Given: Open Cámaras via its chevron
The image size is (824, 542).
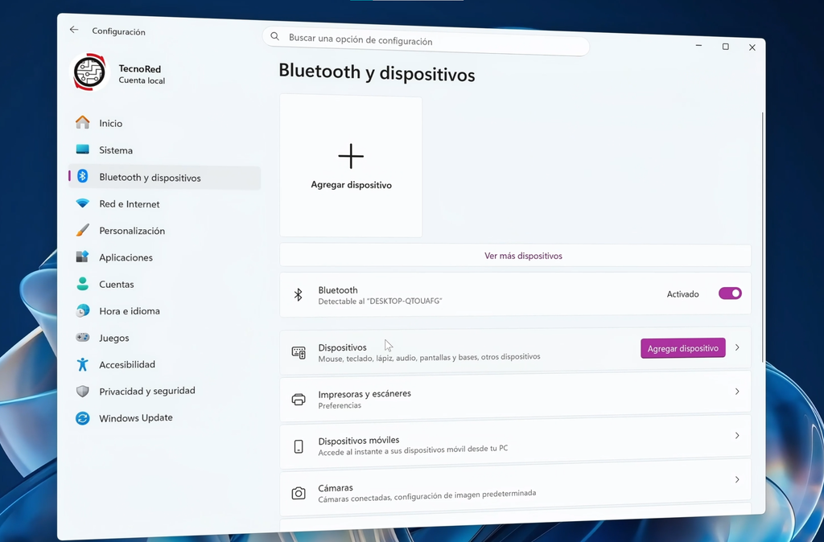Looking at the screenshot, I should pyautogui.click(x=737, y=479).
